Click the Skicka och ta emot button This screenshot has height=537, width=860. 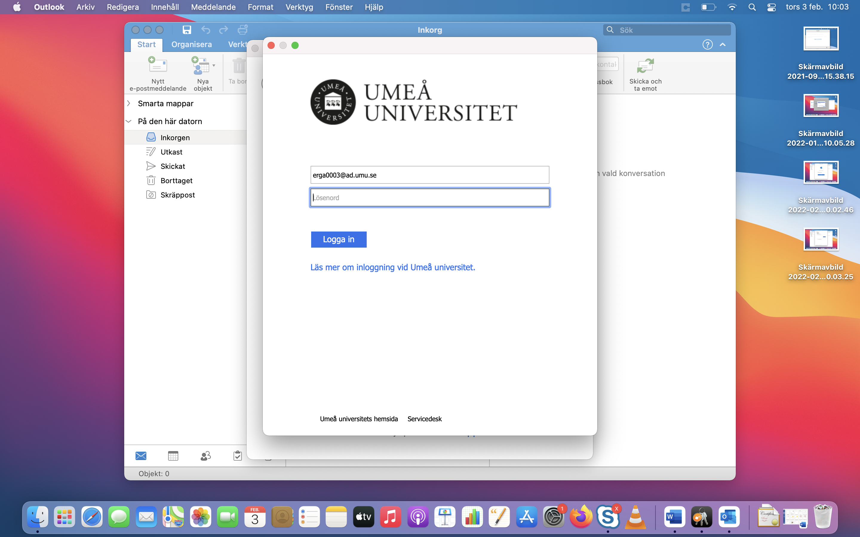point(645,74)
